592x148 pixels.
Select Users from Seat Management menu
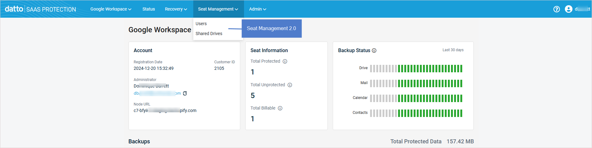[201, 24]
